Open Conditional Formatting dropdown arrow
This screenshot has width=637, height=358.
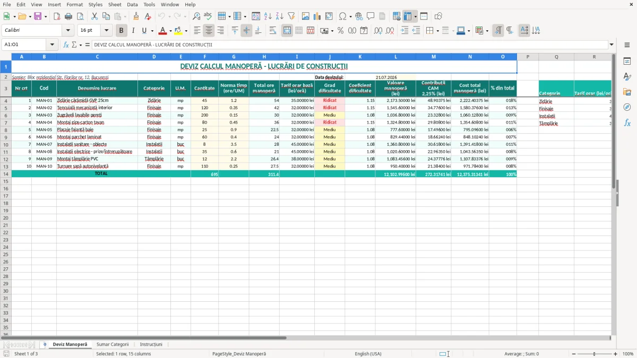(x=487, y=31)
